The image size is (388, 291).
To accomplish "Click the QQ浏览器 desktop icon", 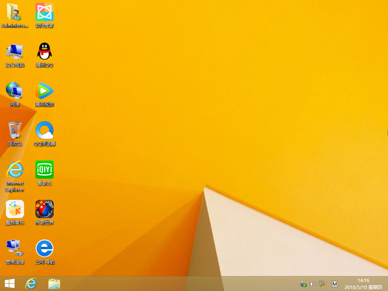I will tap(44, 130).
